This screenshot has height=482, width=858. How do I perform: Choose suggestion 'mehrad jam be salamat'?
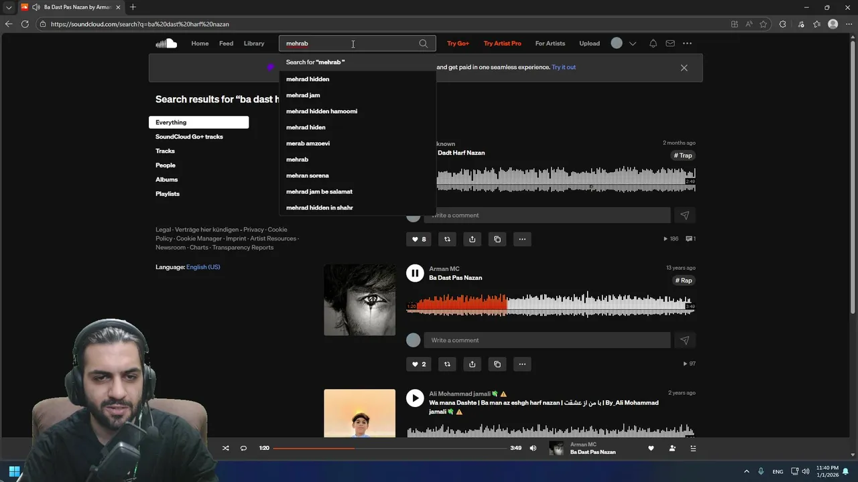point(357,191)
